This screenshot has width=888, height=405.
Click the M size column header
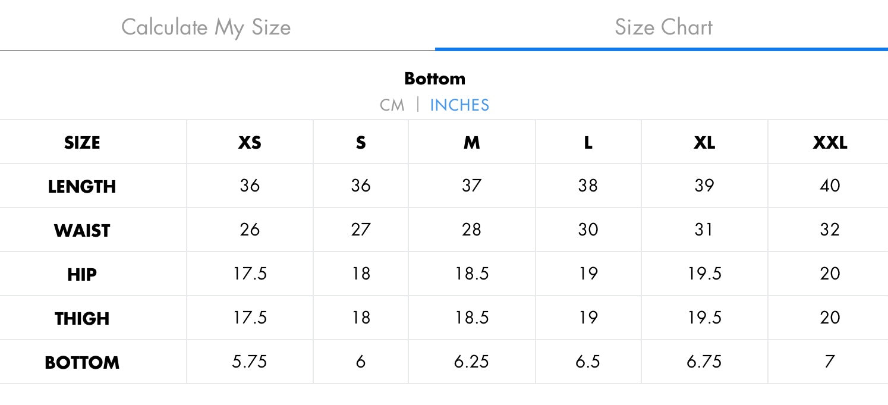471,143
